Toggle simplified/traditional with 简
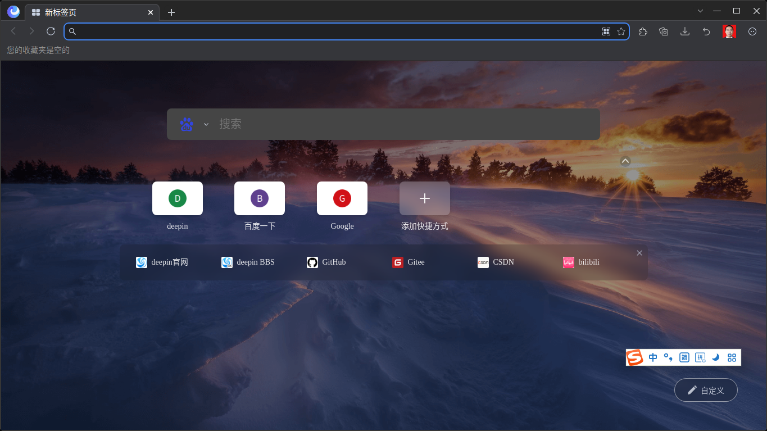The width and height of the screenshot is (767, 431). pyautogui.click(x=684, y=357)
